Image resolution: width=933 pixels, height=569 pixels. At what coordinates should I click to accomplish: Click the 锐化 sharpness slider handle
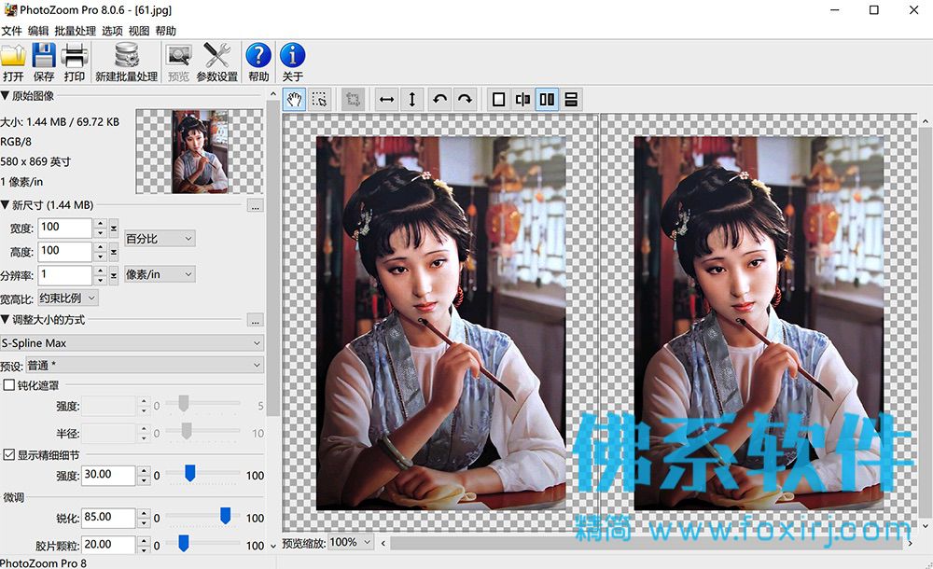[226, 516]
